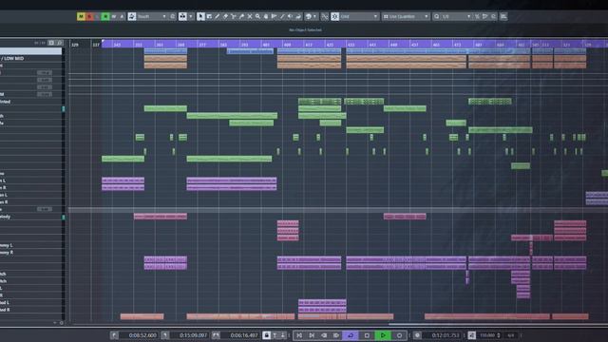Click the Record transport button

click(x=399, y=335)
